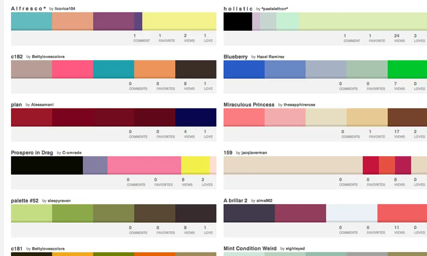Select brown swatch in palette #52
This screenshot has width=427, height=256.
point(155,213)
